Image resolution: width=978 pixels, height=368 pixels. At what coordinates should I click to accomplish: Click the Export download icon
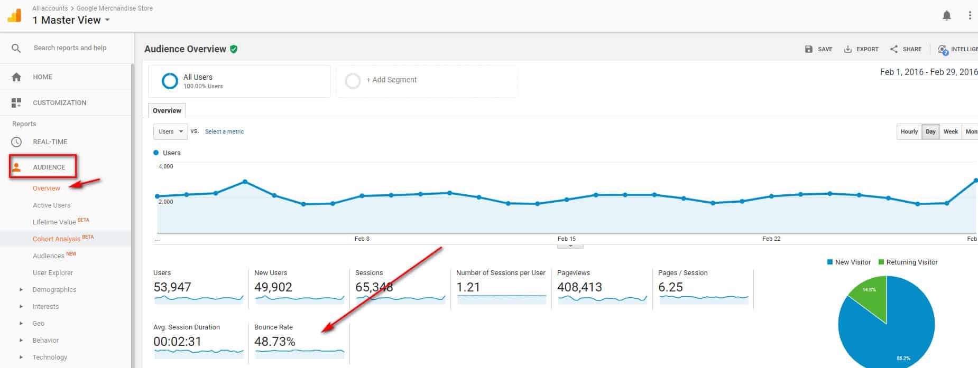848,49
